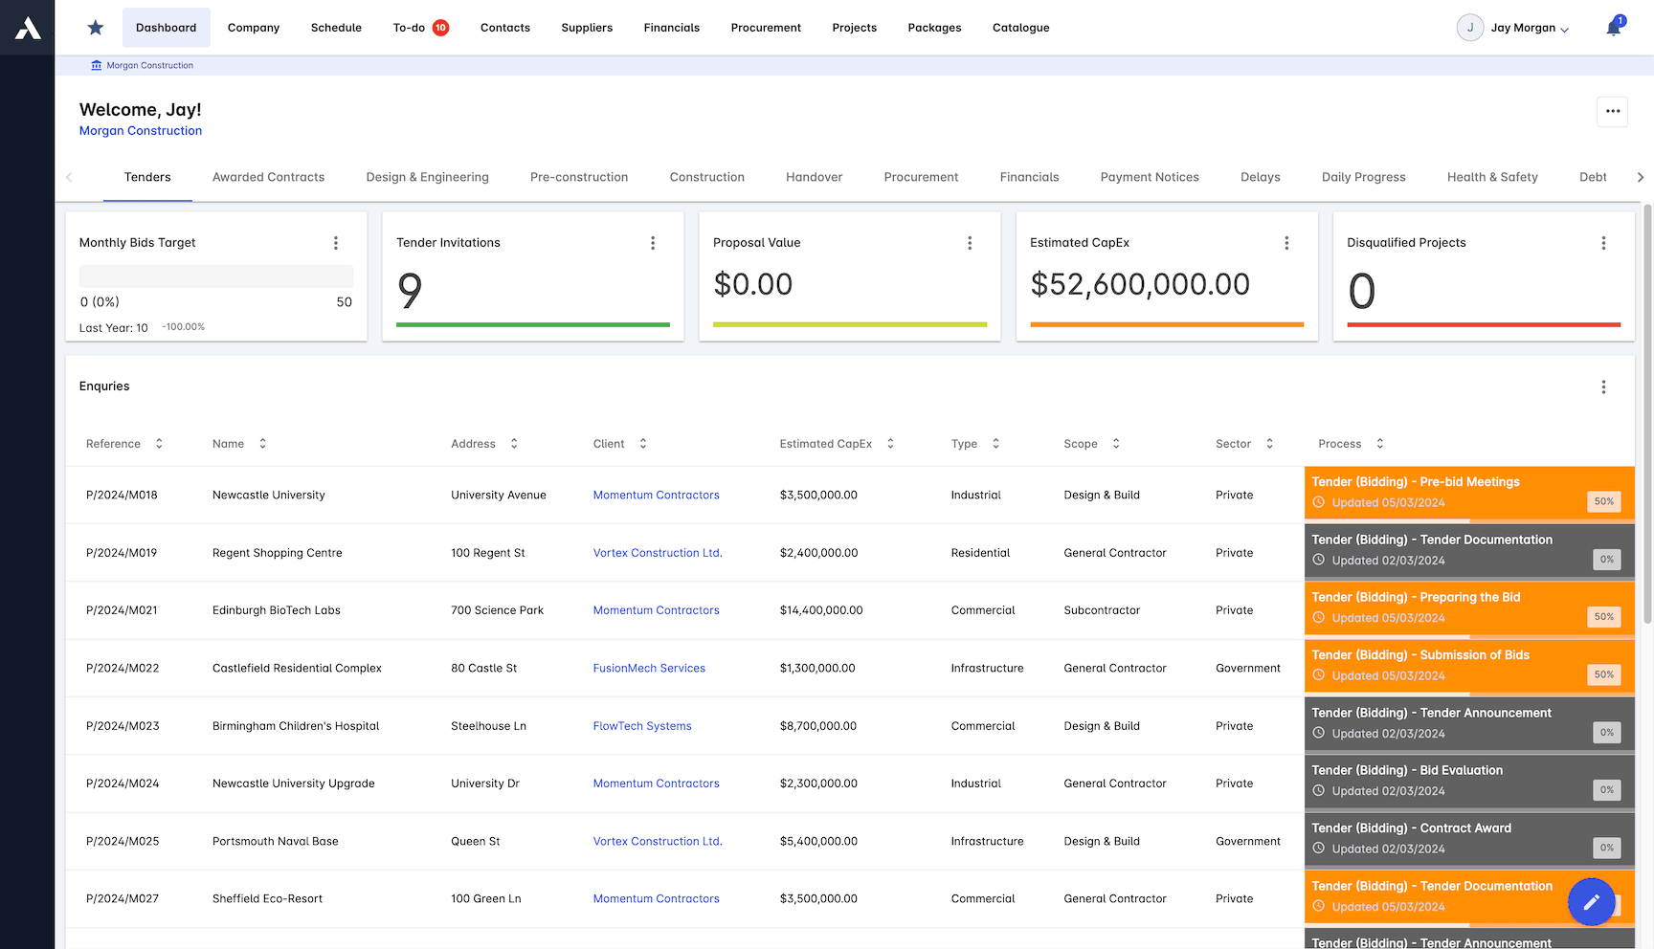Toggle sorting on the Sector column
The width and height of the screenshot is (1654, 949).
[x=1269, y=443]
